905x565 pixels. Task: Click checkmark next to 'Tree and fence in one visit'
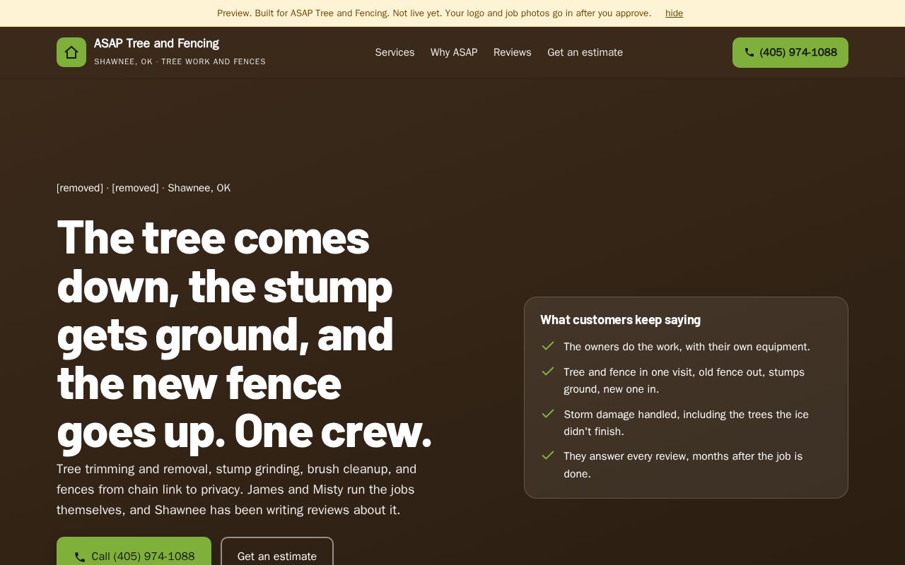tap(548, 371)
